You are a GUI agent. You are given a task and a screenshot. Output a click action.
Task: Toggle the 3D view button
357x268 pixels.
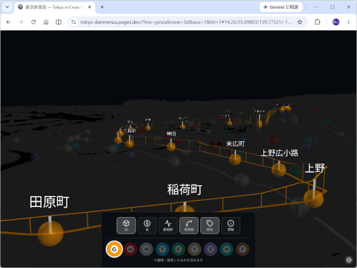[126, 226]
